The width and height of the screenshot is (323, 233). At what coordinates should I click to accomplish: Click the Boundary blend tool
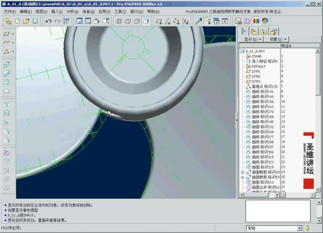click(x=6, y=91)
